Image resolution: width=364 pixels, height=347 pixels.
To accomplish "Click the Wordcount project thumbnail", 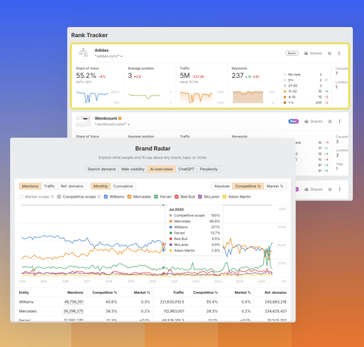I will (83, 121).
